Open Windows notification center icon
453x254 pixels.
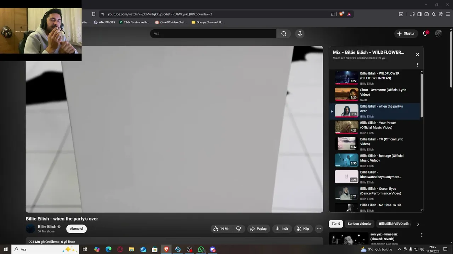446,249
